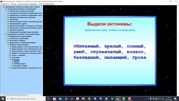Click the icon beside 'Прикидка результатов действия'
179x101 pixels.
(x=8, y=17)
